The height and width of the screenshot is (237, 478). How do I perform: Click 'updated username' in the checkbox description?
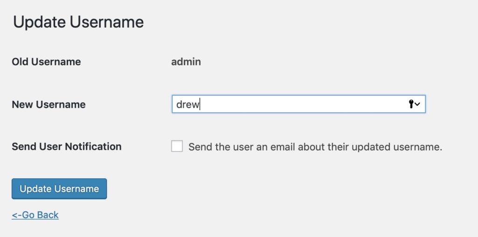pyautogui.click(x=397, y=147)
